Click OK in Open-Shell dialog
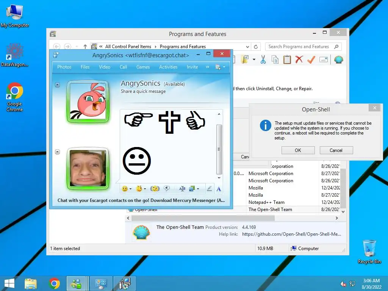388x291 pixels. pyautogui.click(x=298, y=150)
